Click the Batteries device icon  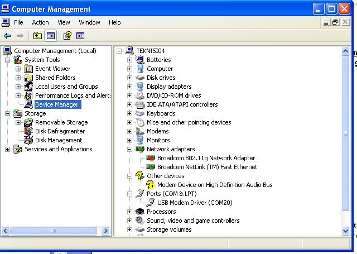click(x=140, y=60)
